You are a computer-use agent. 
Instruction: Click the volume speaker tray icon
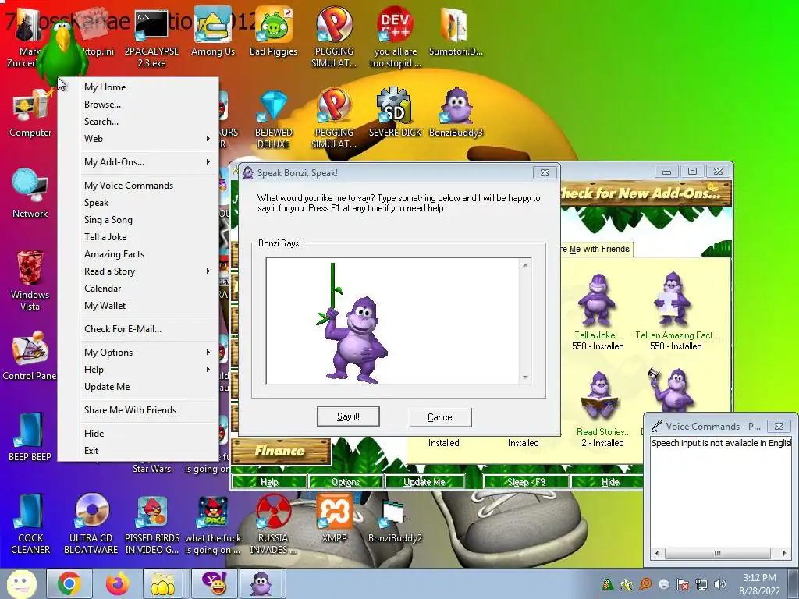pyautogui.click(x=720, y=584)
